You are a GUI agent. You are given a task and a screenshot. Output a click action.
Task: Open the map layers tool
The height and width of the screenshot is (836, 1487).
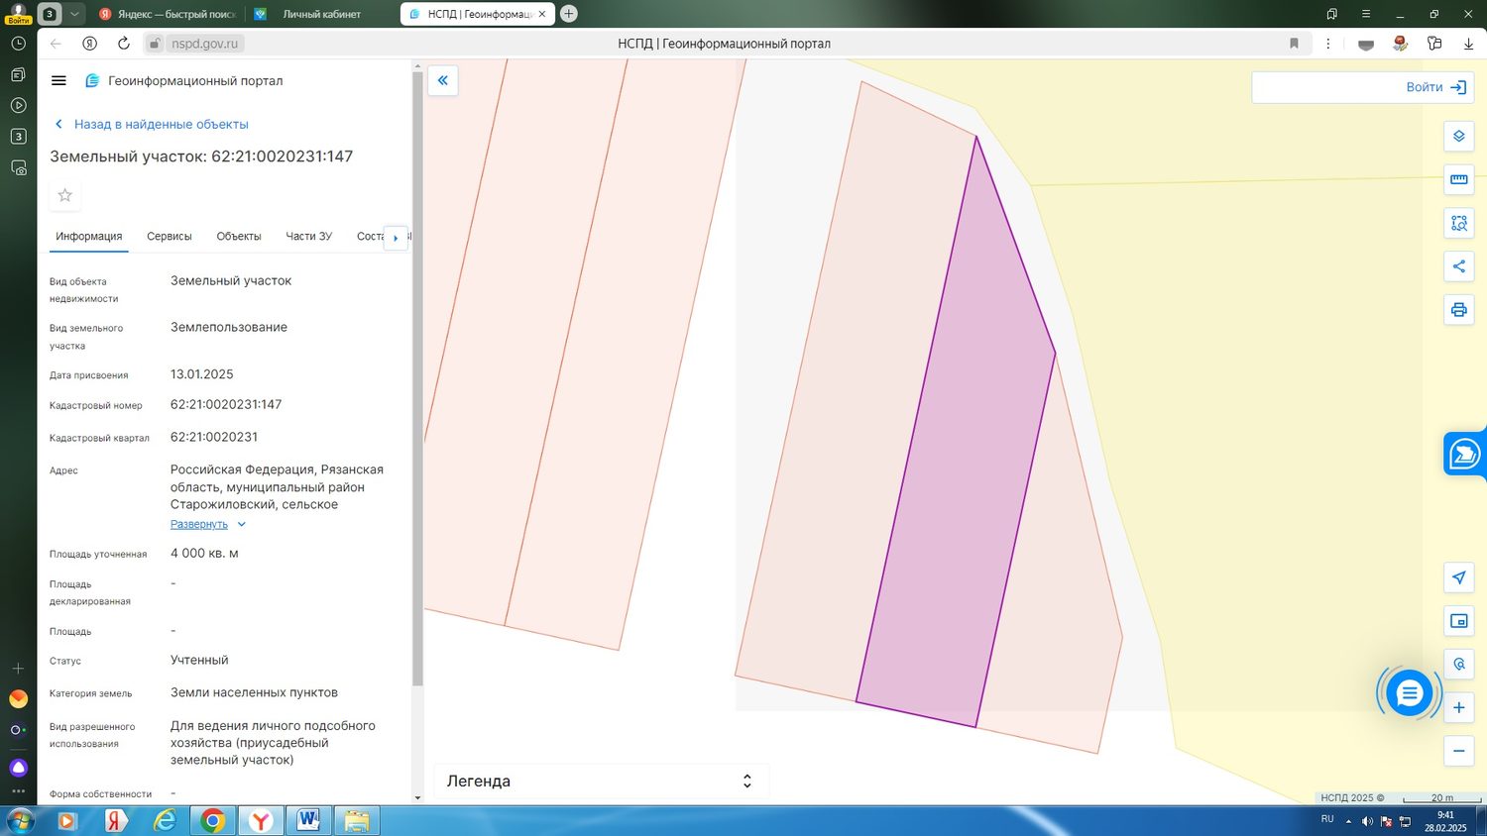(1458, 137)
